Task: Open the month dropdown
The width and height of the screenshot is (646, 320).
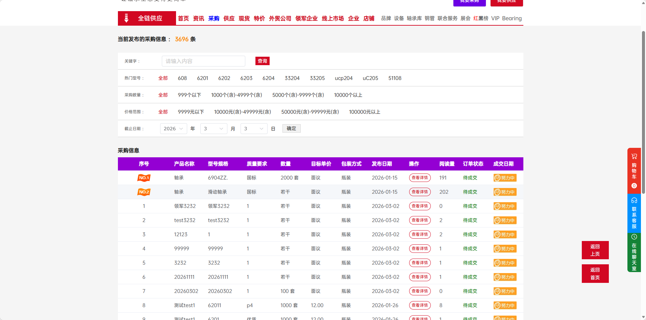Action: [x=214, y=129]
